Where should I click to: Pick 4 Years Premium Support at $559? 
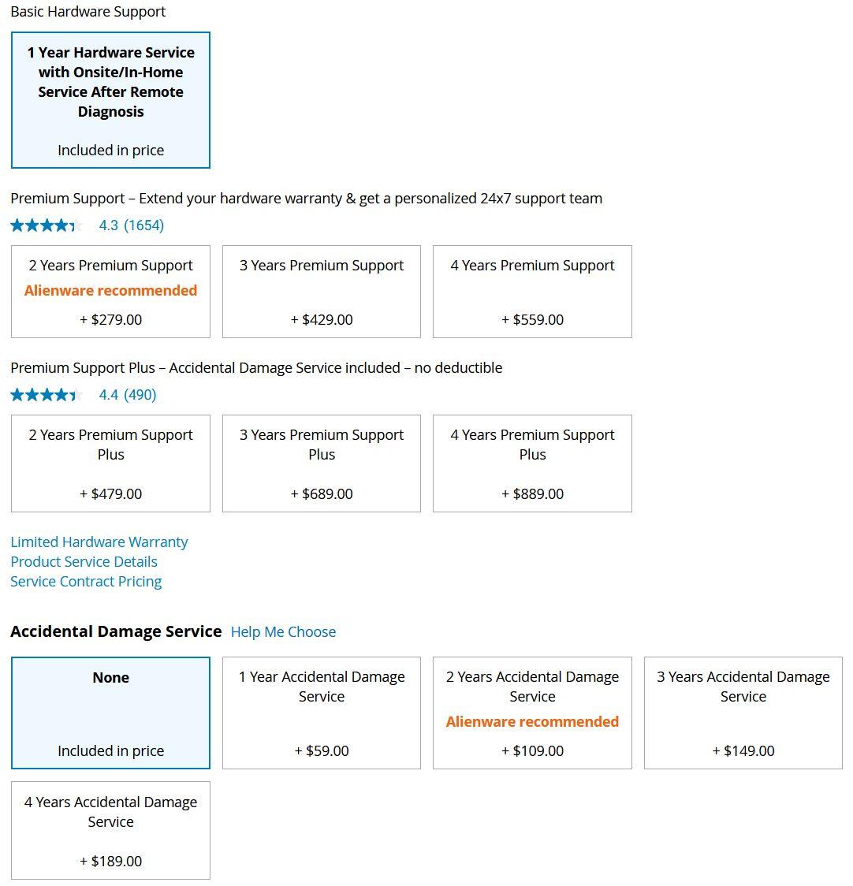coord(532,292)
